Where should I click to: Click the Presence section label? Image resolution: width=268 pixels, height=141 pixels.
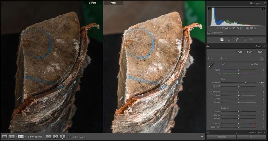coord(225,108)
